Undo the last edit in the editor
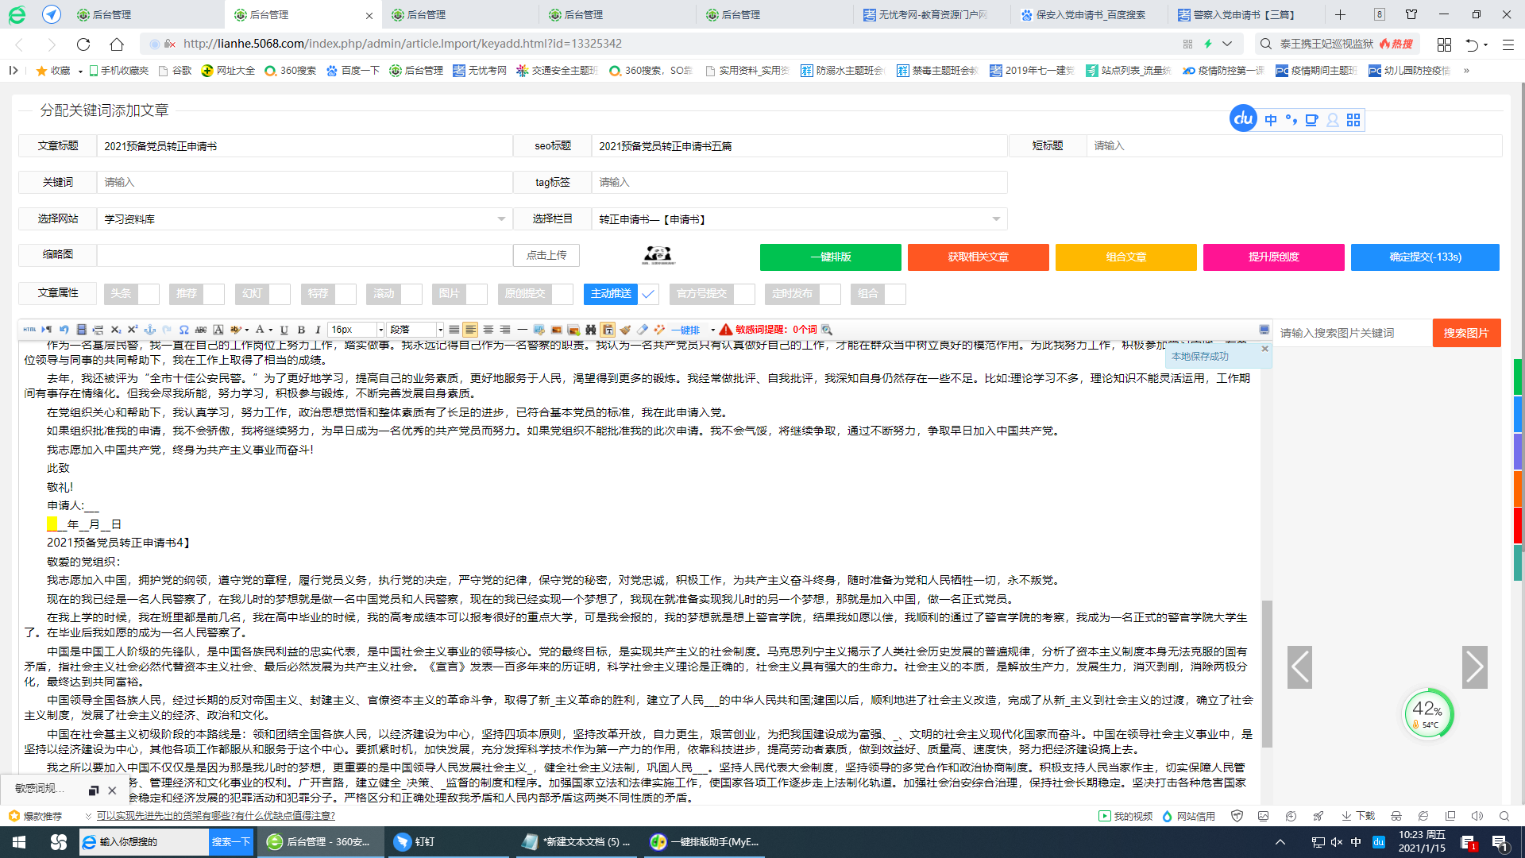The image size is (1525, 858). [65, 330]
